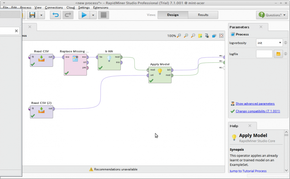The image size is (290, 179).
Task: Select the Replace Missing Values operator
Action: (75, 65)
